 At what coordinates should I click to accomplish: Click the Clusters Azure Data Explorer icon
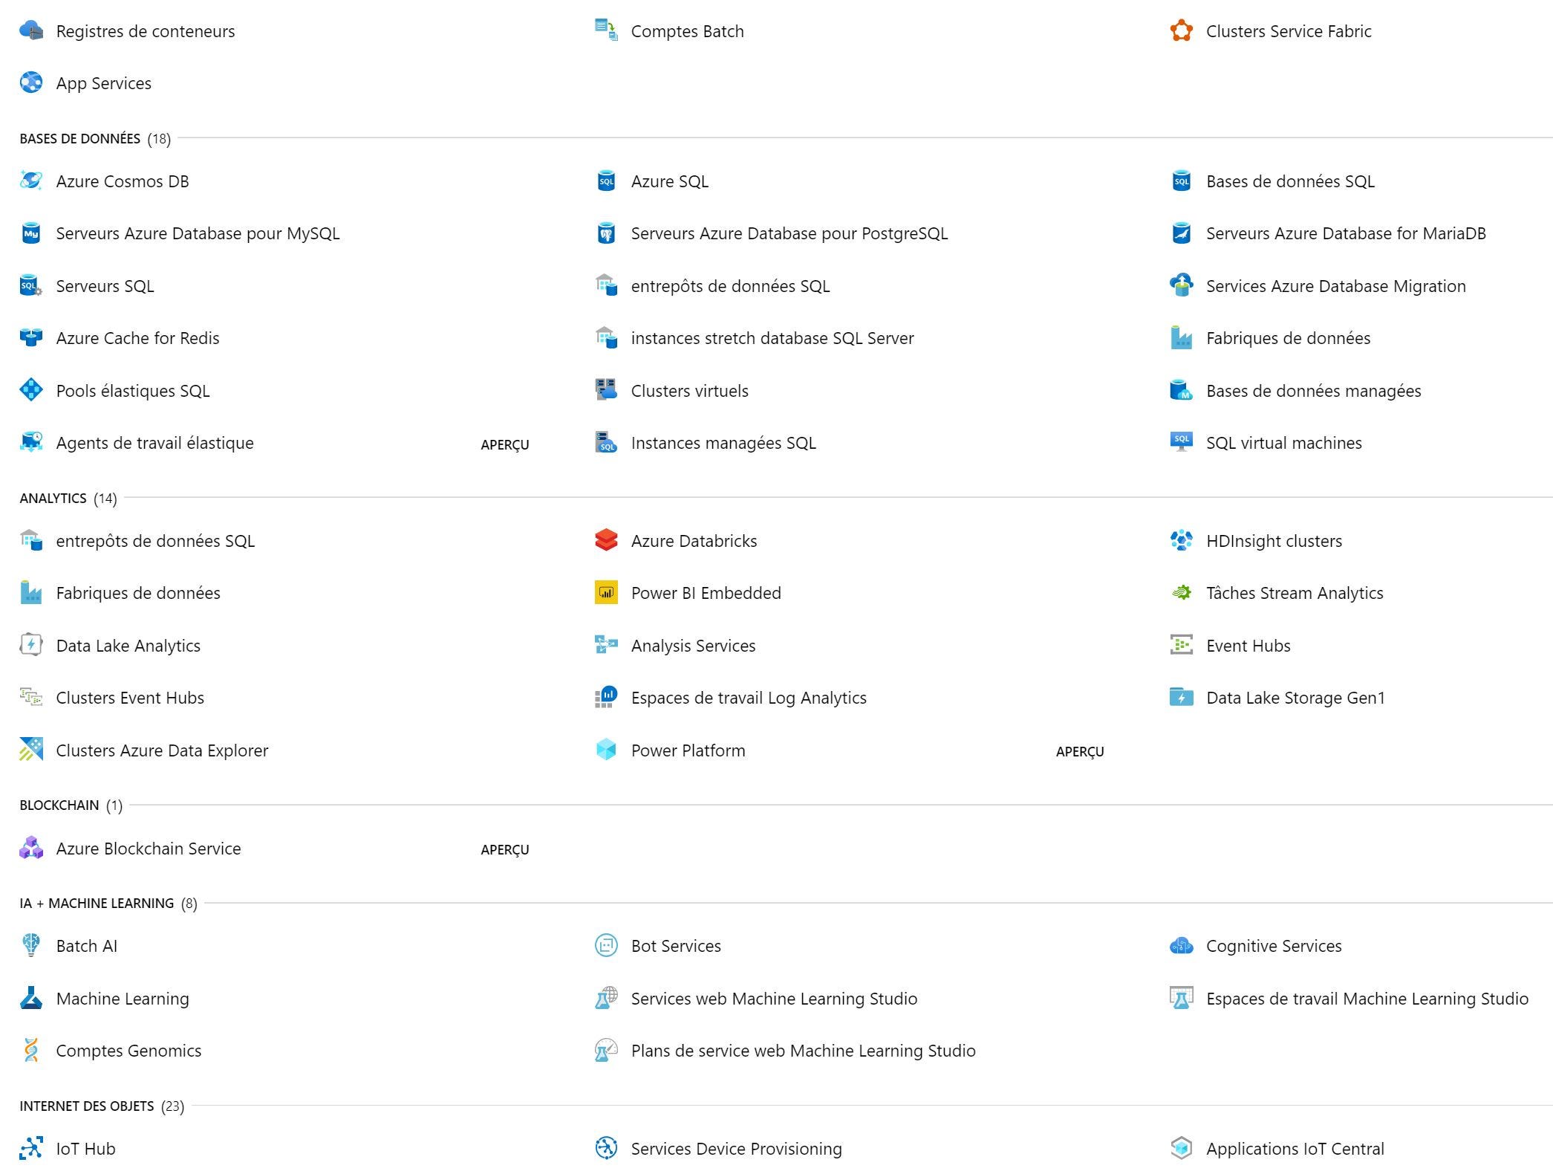tap(31, 750)
